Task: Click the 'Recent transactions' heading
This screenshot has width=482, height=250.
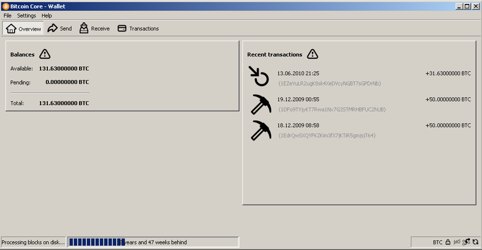Action: pyautogui.click(x=274, y=55)
